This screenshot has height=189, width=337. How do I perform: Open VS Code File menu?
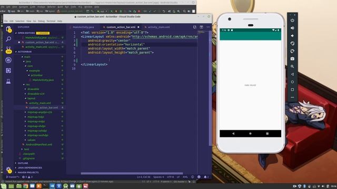(6, 21)
